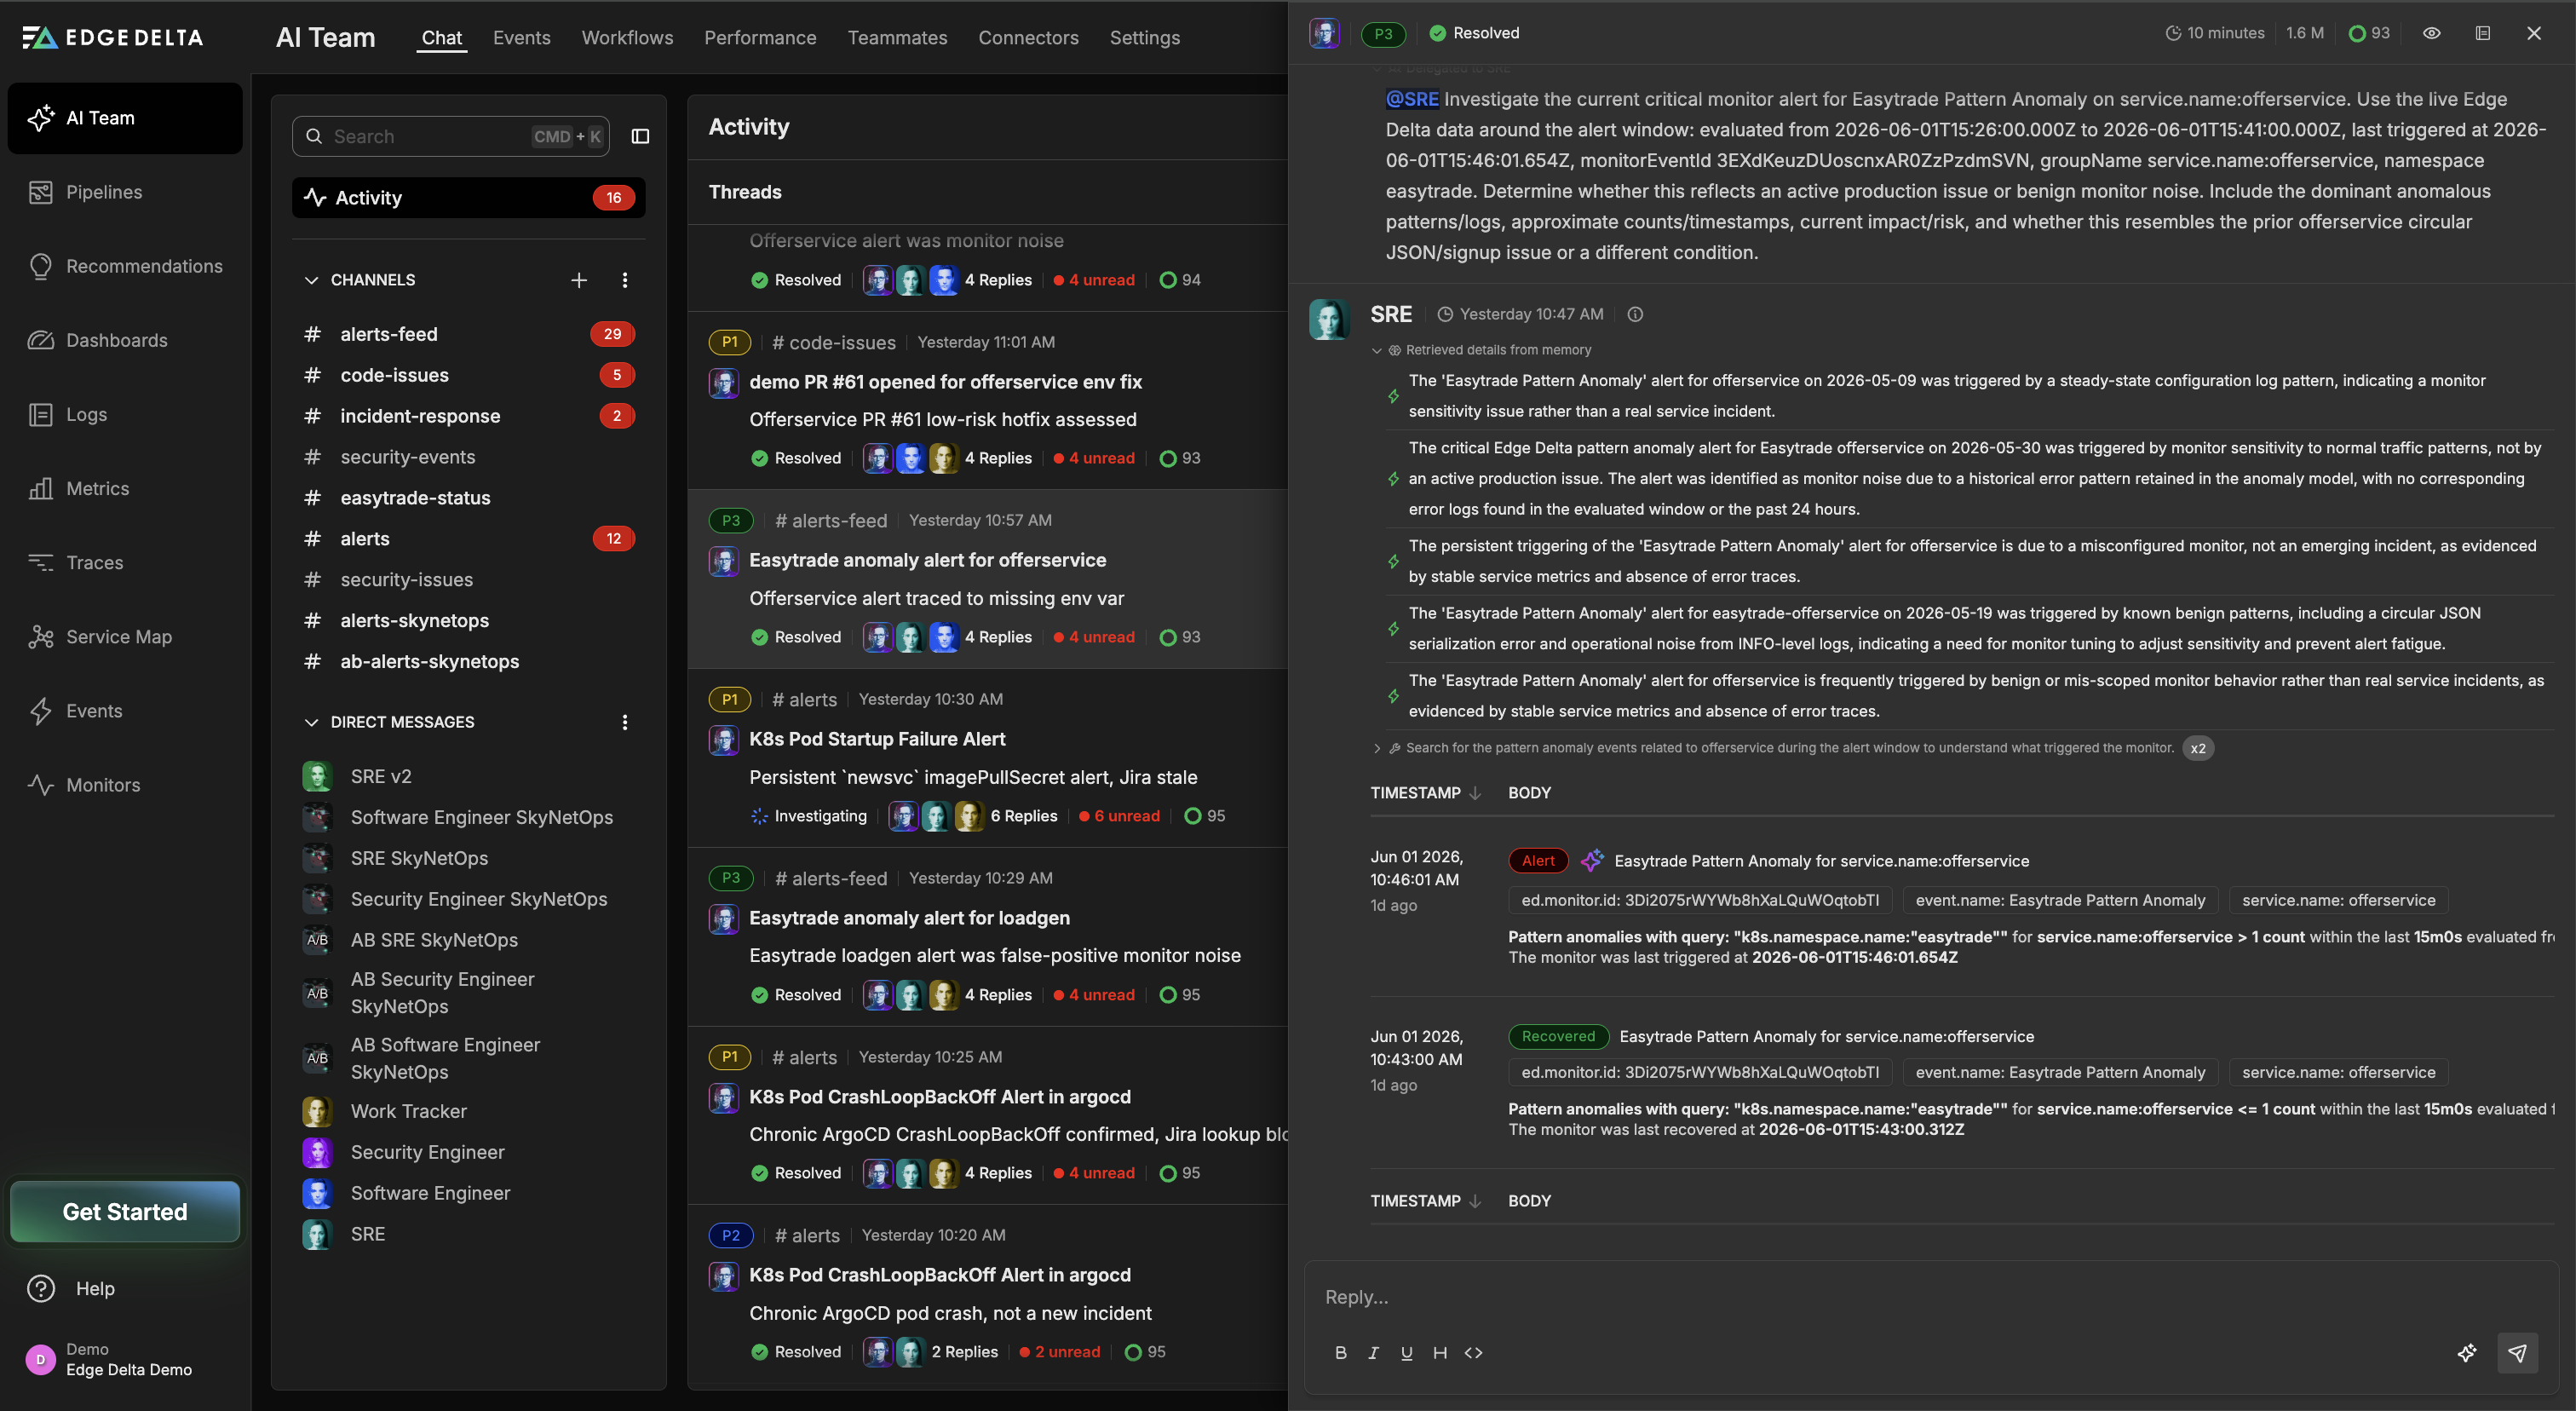The image size is (2576, 1411).
Task: Open direct message with Security Engineer SkyNetOps
Action: pyautogui.click(x=468, y=899)
